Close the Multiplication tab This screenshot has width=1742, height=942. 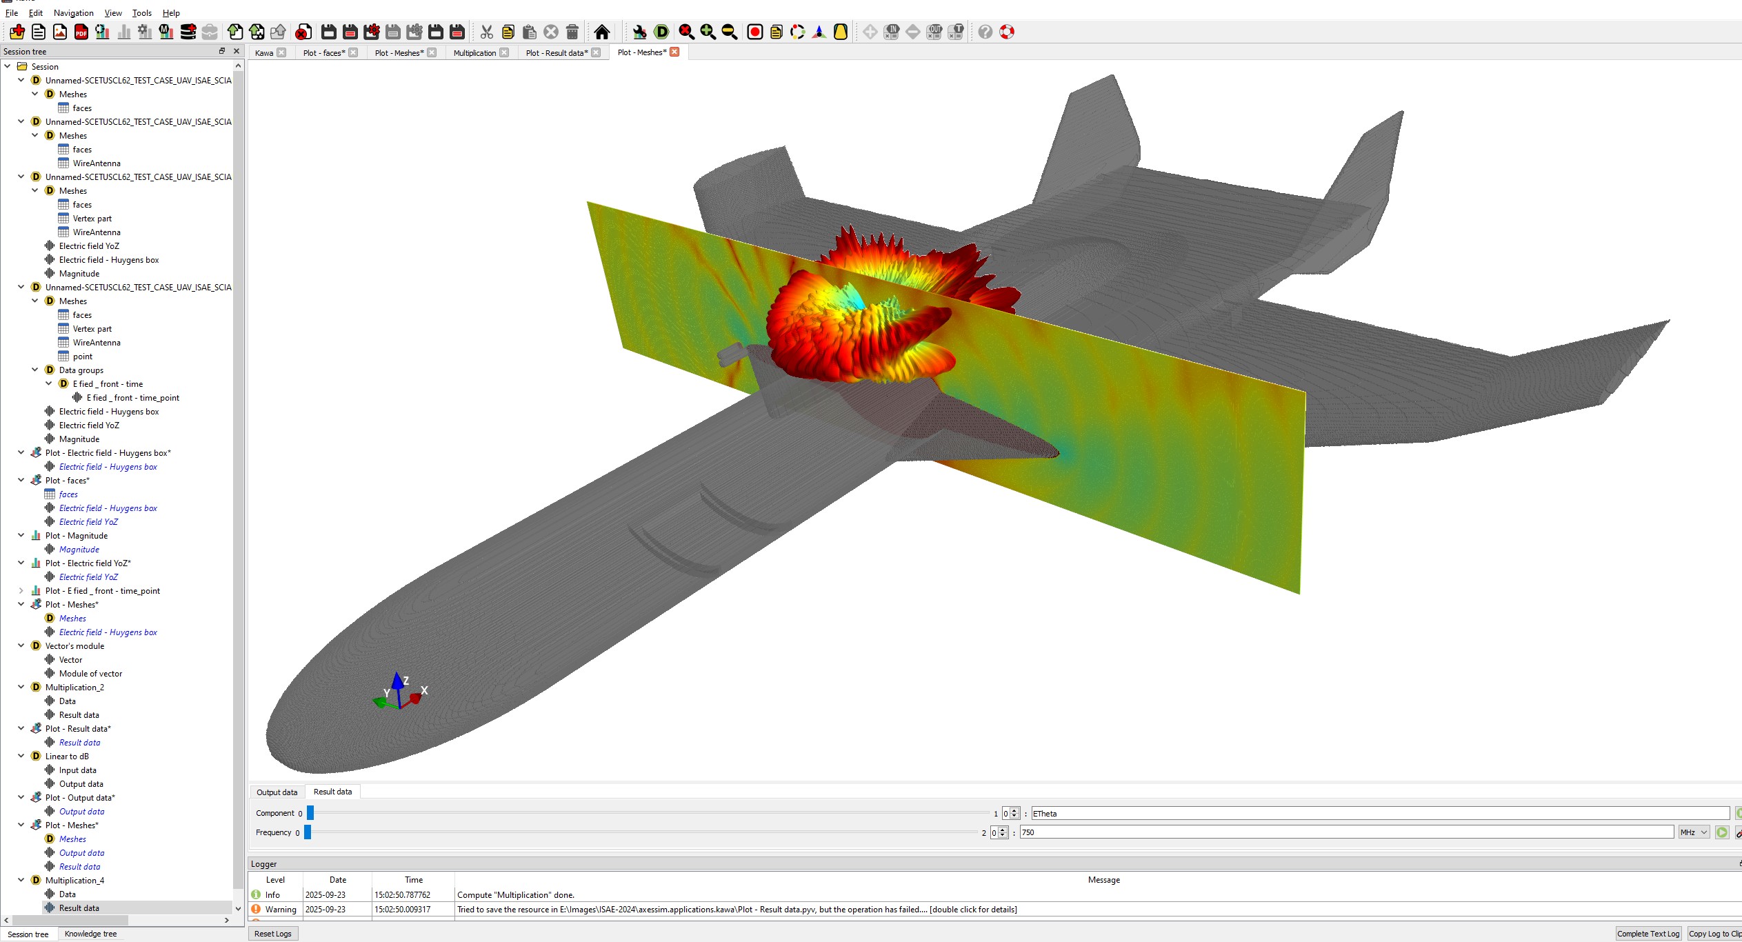tap(504, 52)
